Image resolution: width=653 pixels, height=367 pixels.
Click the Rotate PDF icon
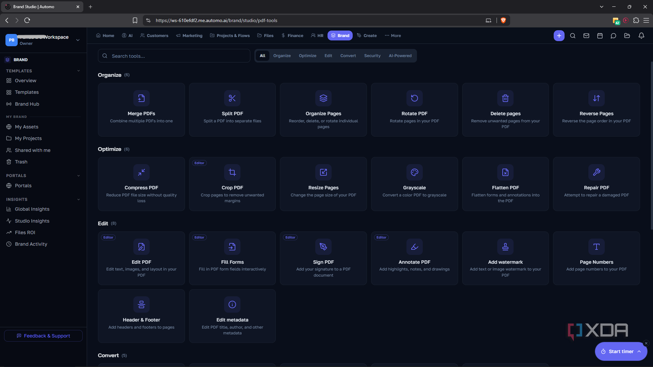tap(414, 98)
